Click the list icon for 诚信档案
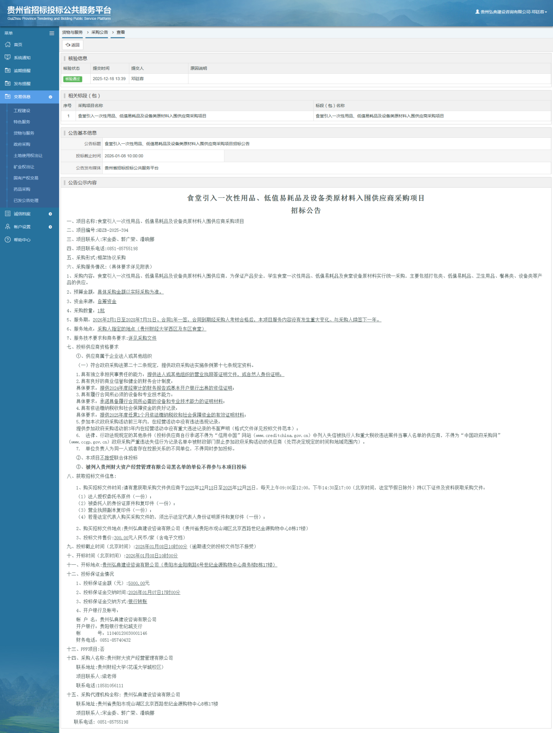Viewport: 553px width, 733px height. [7, 214]
